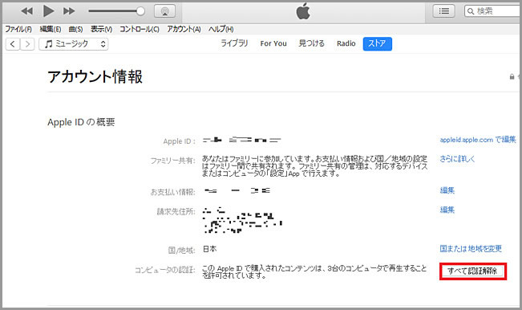Switch to the For You tab
The height and width of the screenshot is (310, 522).
pos(273,43)
